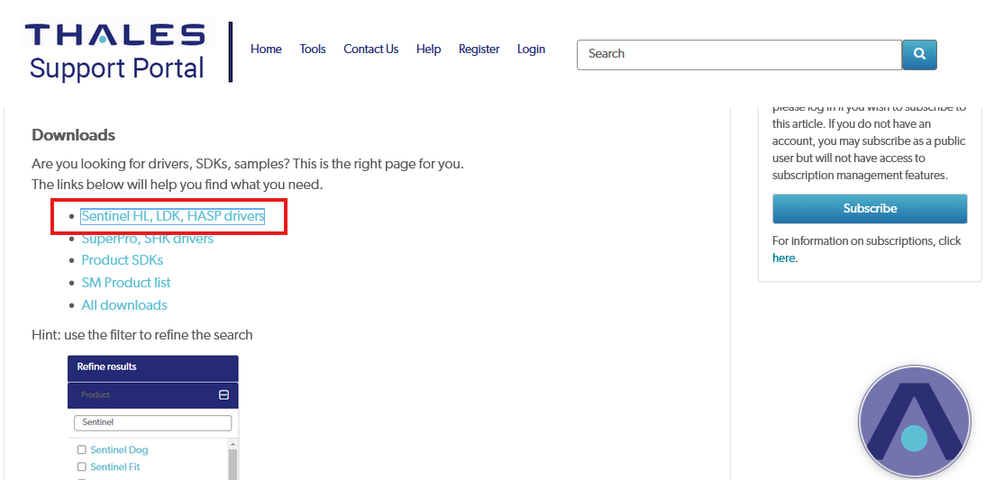This screenshot has height=480, width=985.
Task: Go to the Home menu item
Action: [266, 49]
